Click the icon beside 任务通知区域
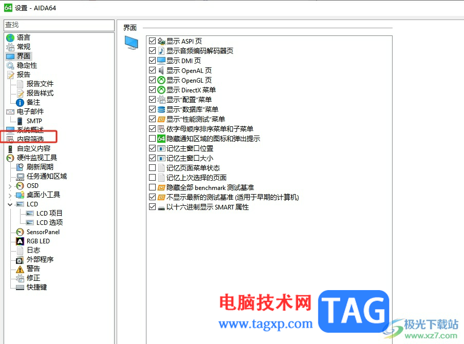 [20, 177]
